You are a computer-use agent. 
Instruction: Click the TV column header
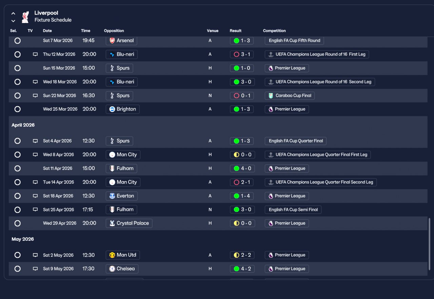coord(30,31)
